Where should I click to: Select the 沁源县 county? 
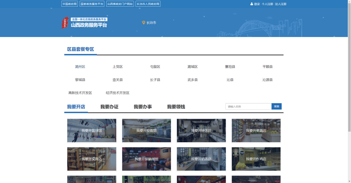268,80
